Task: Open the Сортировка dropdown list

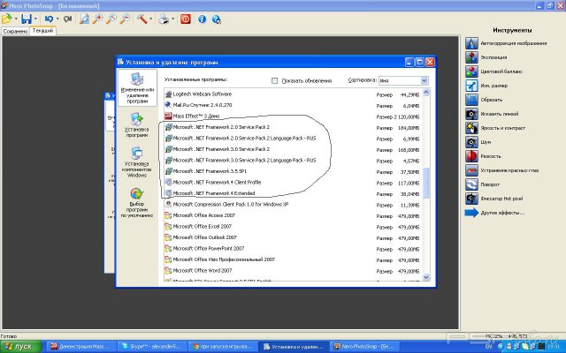Action: click(x=424, y=80)
